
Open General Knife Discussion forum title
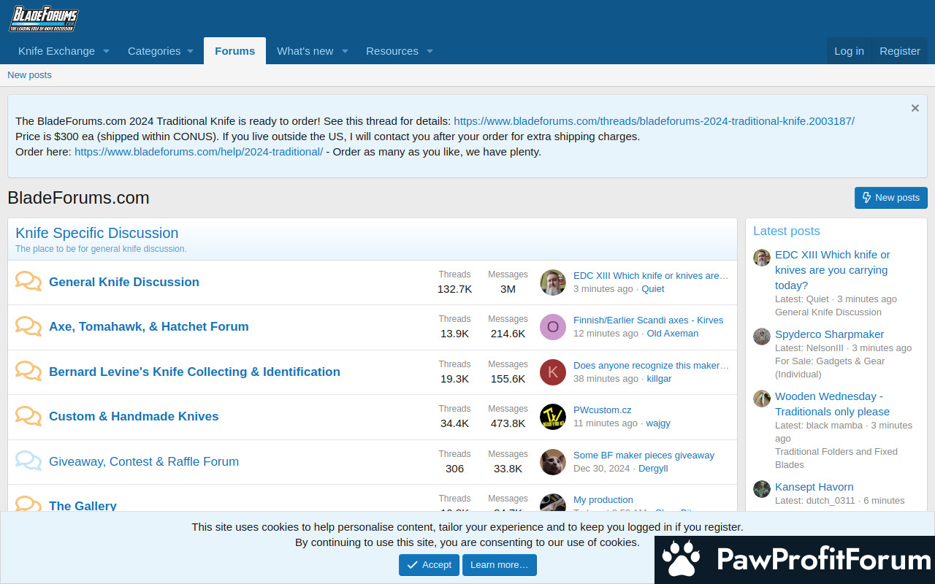(x=123, y=282)
